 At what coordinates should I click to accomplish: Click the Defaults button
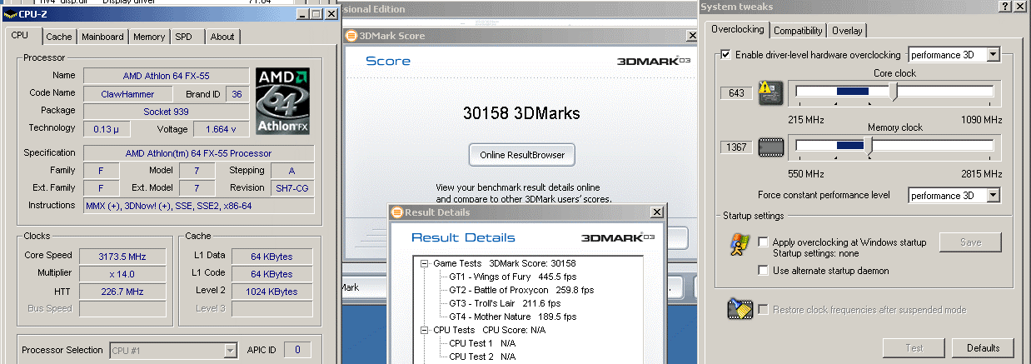click(984, 348)
